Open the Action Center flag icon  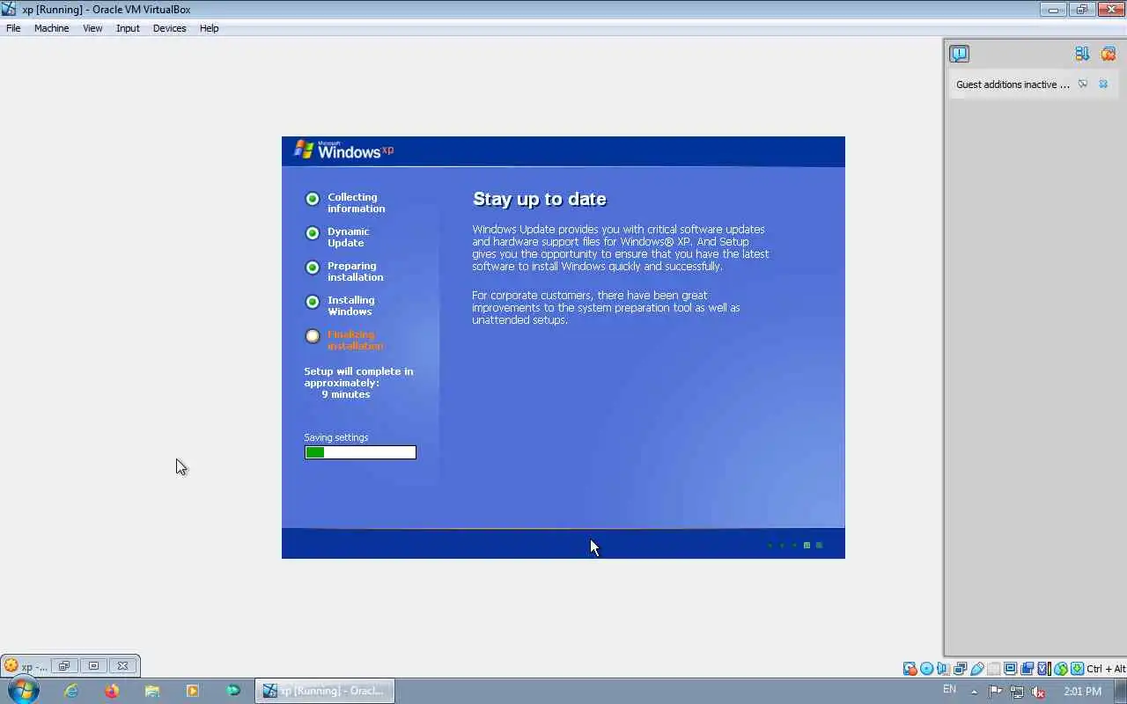995,692
